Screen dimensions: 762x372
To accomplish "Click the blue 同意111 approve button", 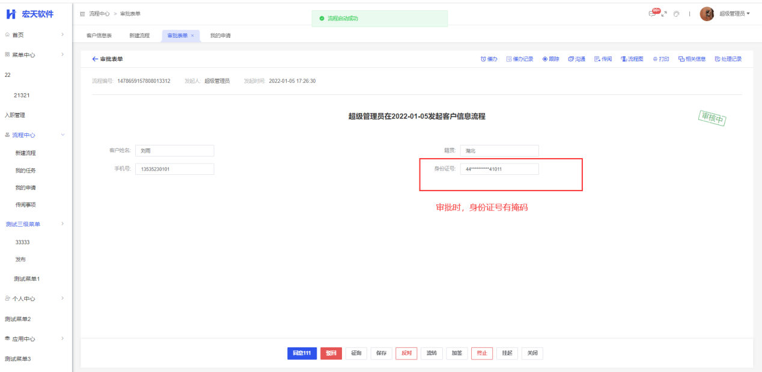I will (302, 353).
